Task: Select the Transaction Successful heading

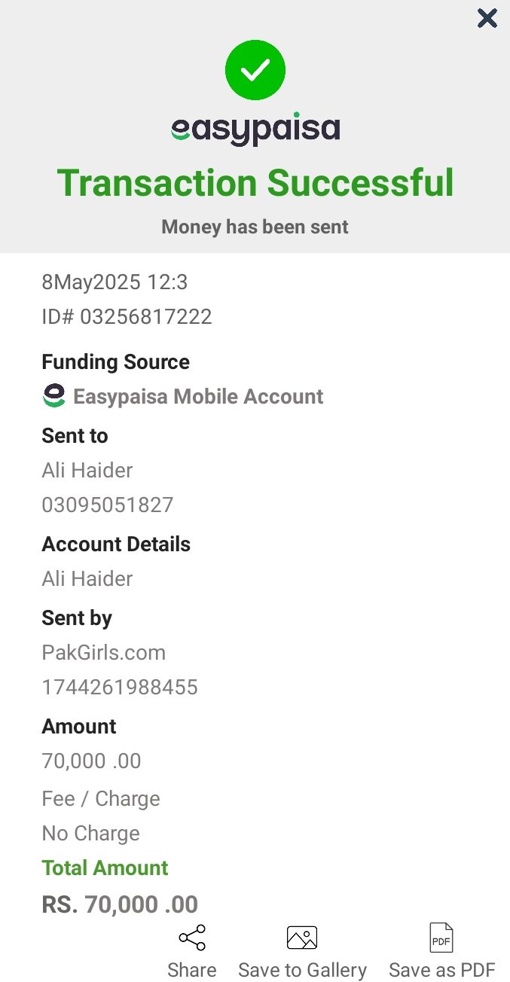Action: tap(255, 181)
